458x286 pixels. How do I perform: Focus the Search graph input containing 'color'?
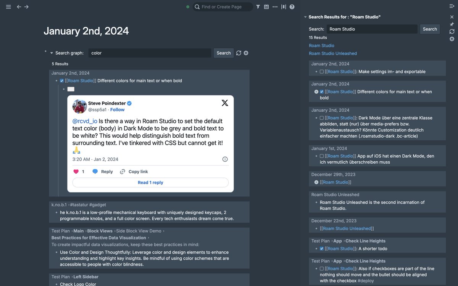click(150, 53)
